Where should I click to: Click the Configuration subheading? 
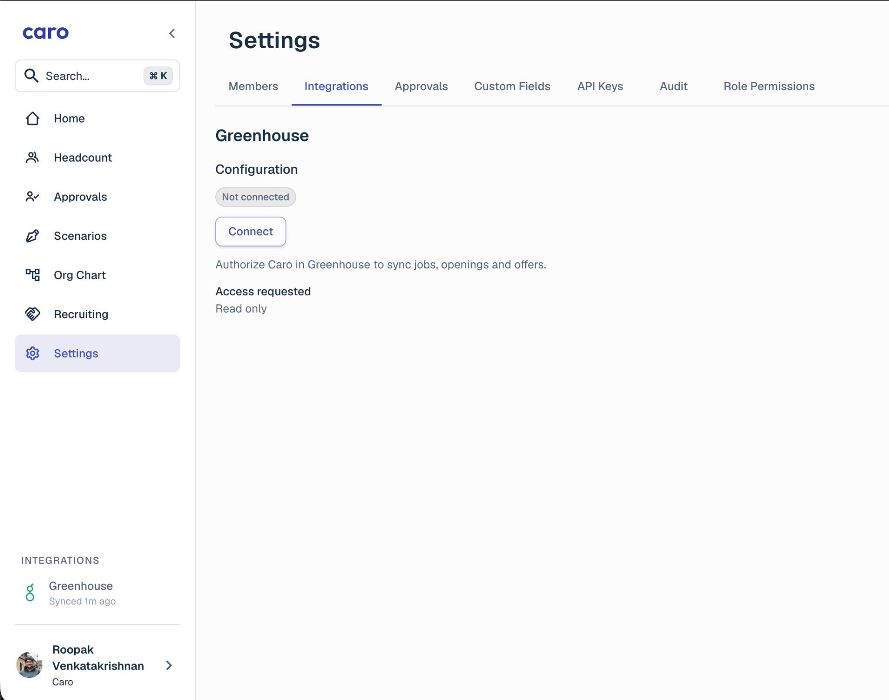[257, 169]
